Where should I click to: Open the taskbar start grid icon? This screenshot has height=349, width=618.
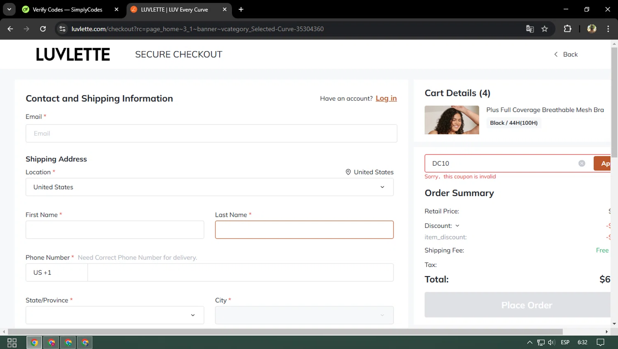coord(12,342)
